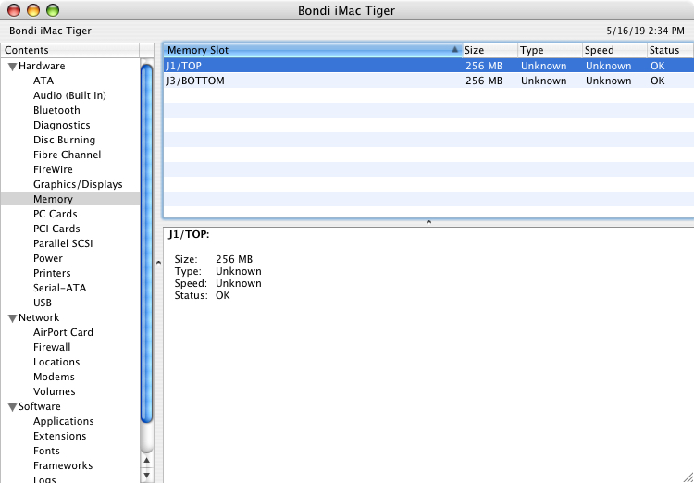
Task: Select Fibre Channel item
Action: [67, 155]
